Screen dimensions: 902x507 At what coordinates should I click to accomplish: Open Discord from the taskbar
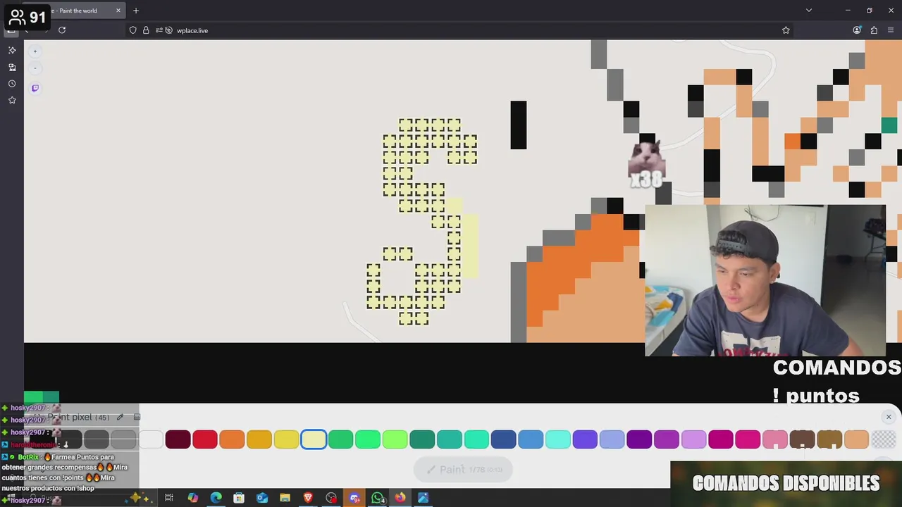pos(354,498)
